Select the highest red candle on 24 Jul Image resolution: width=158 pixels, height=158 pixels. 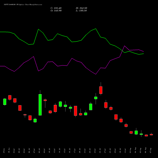[x=101, y=90]
